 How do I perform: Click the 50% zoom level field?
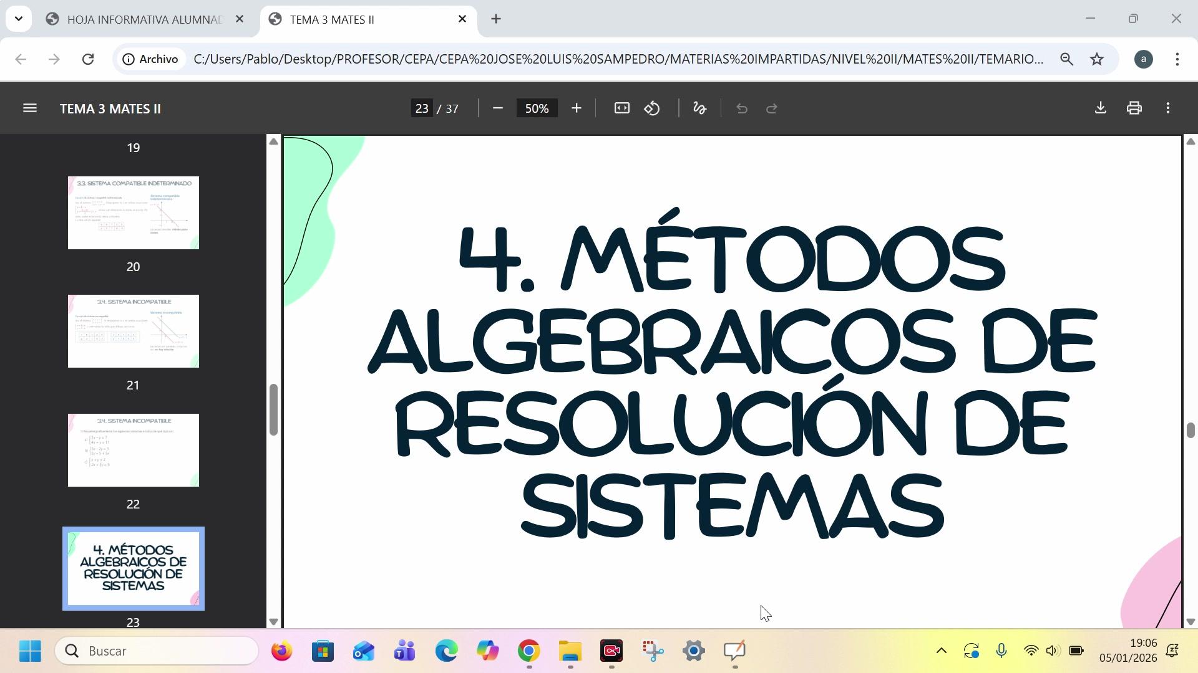tap(537, 108)
